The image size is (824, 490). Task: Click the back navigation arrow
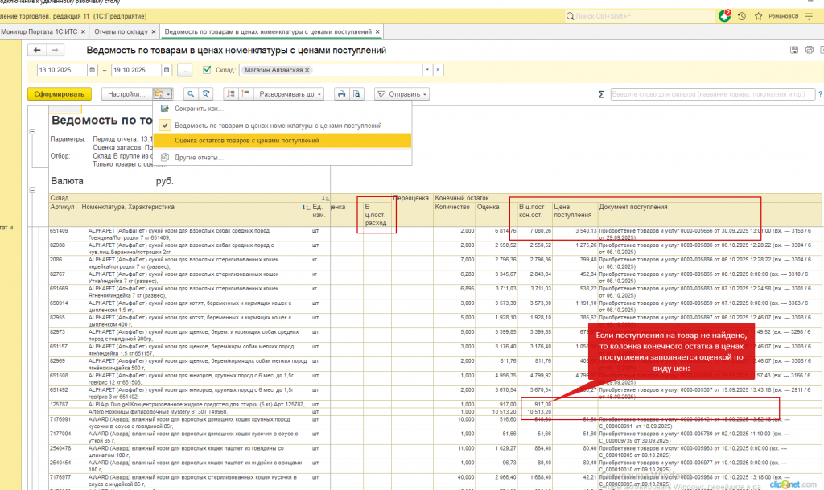click(x=38, y=50)
